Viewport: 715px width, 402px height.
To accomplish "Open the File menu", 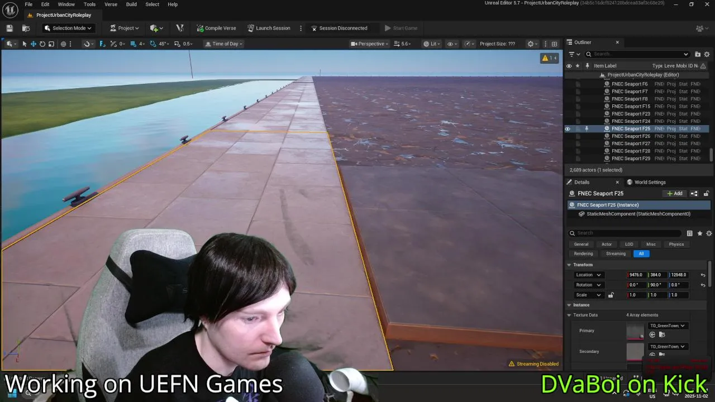I will tap(28, 4).
